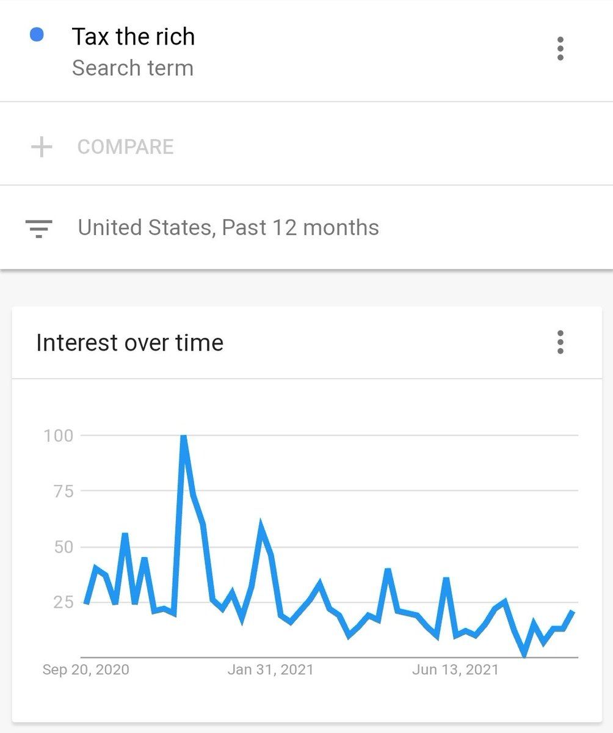Click the "Sep 20, 2020" axis date
The height and width of the screenshot is (733, 613).
coord(86,669)
